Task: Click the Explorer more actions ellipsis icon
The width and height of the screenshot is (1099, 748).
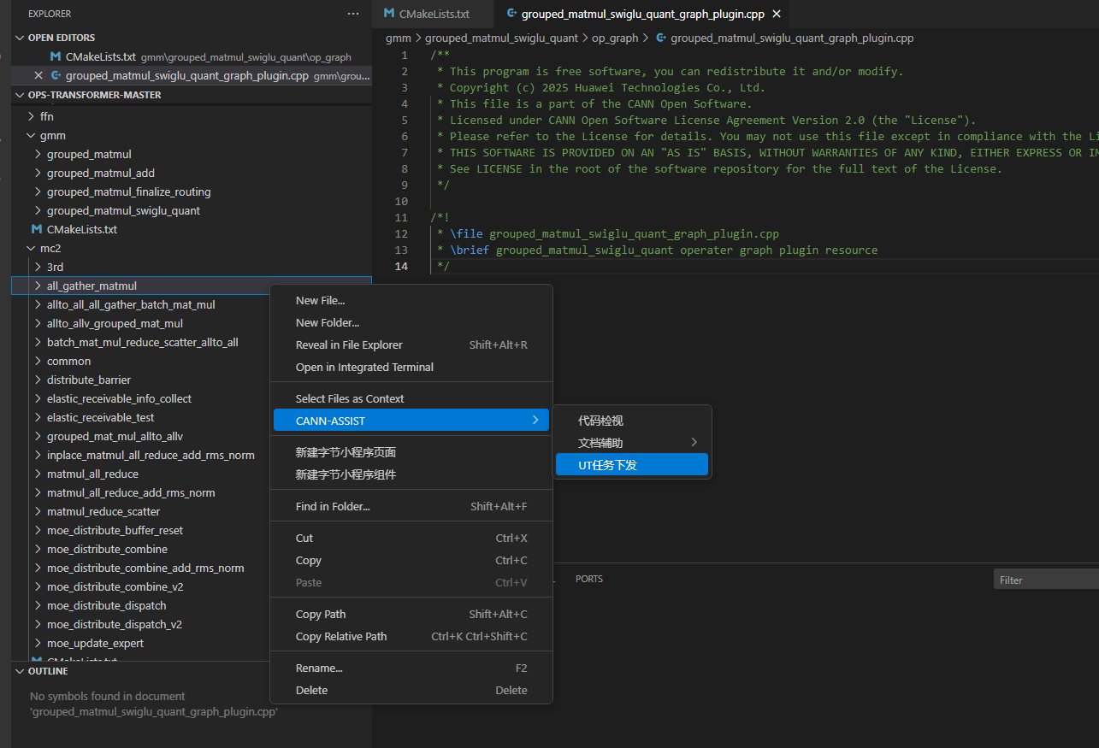Action: tap(353, 14)
